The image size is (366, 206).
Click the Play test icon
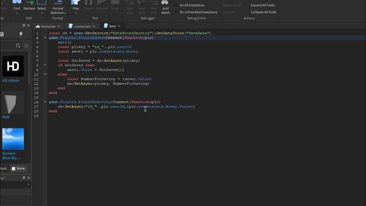(x=75, y=2)
